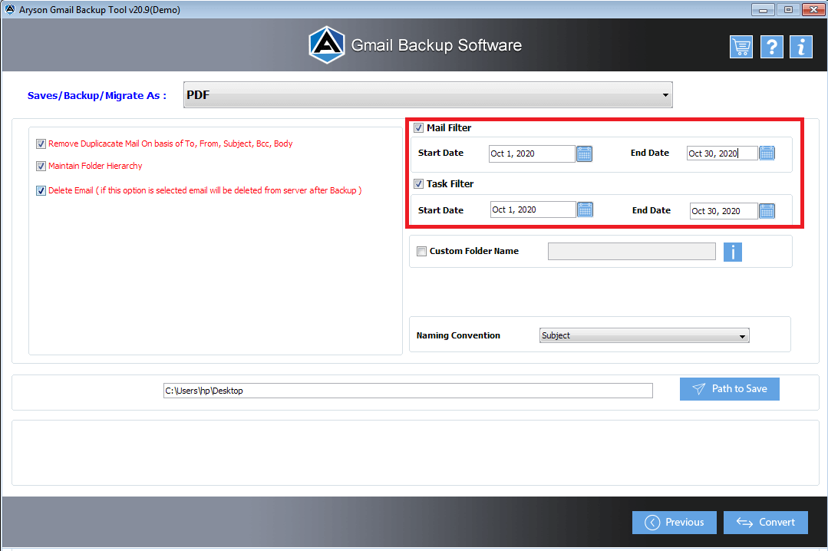Toggle Remove Duplicate Mail checkbox
828x551 pixels.
tap(41, 144)
